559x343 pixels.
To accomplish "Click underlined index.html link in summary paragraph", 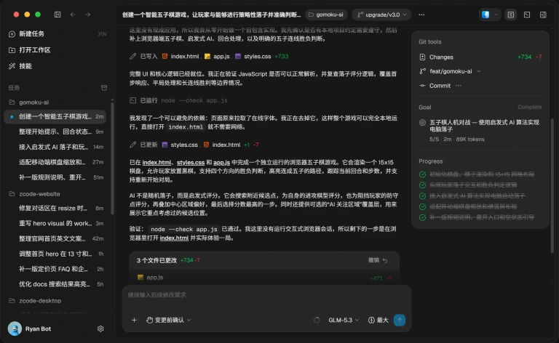I will (x=157, y=163).
